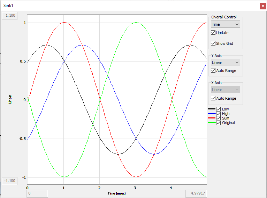Viewport: 267px width, 198px height.
Task: Close the Sink1 window
Action: pos(262,6)
